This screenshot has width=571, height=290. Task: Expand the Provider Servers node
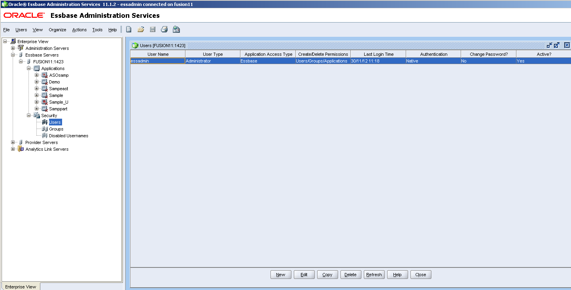point(12,142)
